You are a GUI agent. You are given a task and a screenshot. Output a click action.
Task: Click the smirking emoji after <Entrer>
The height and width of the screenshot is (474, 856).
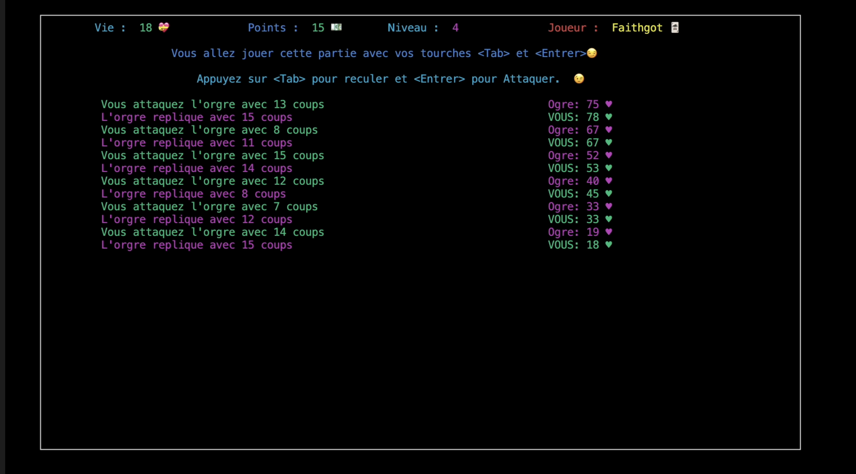pyautogui.click(x=592, y=53)
